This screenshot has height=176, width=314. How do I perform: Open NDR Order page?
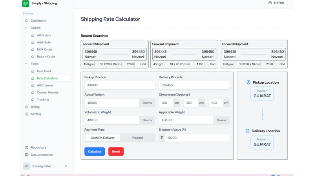click(44, 50)
